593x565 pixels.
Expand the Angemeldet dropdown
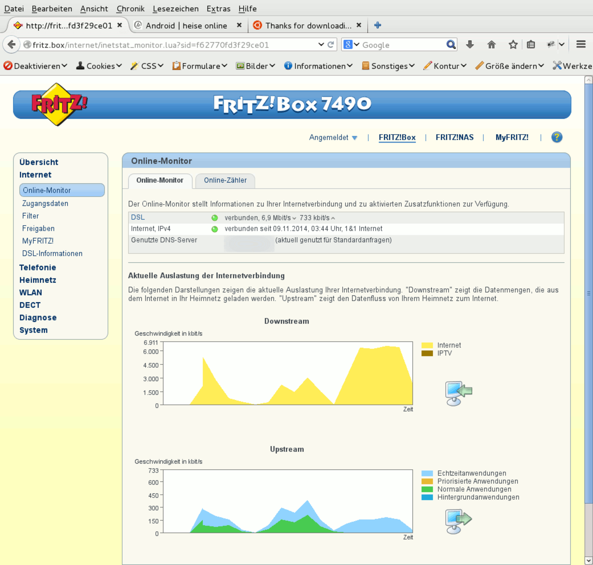coord(333,137)
